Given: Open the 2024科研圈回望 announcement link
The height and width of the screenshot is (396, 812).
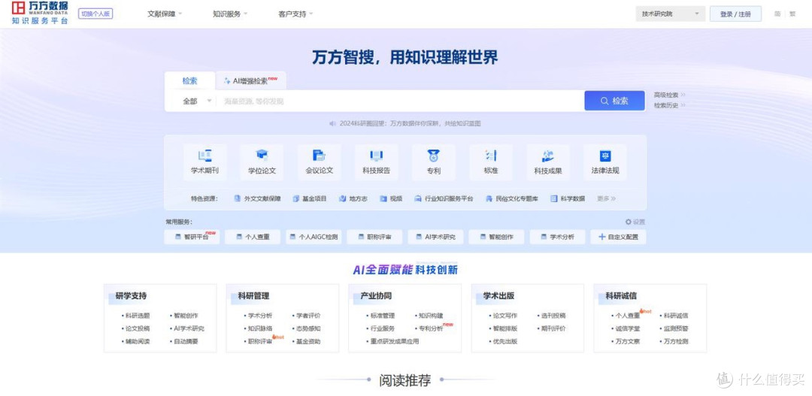Looking at the screenshot, I should click(x=411, y=124).
